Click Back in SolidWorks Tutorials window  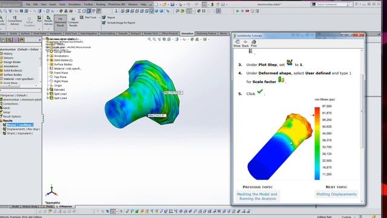[245, 44]
